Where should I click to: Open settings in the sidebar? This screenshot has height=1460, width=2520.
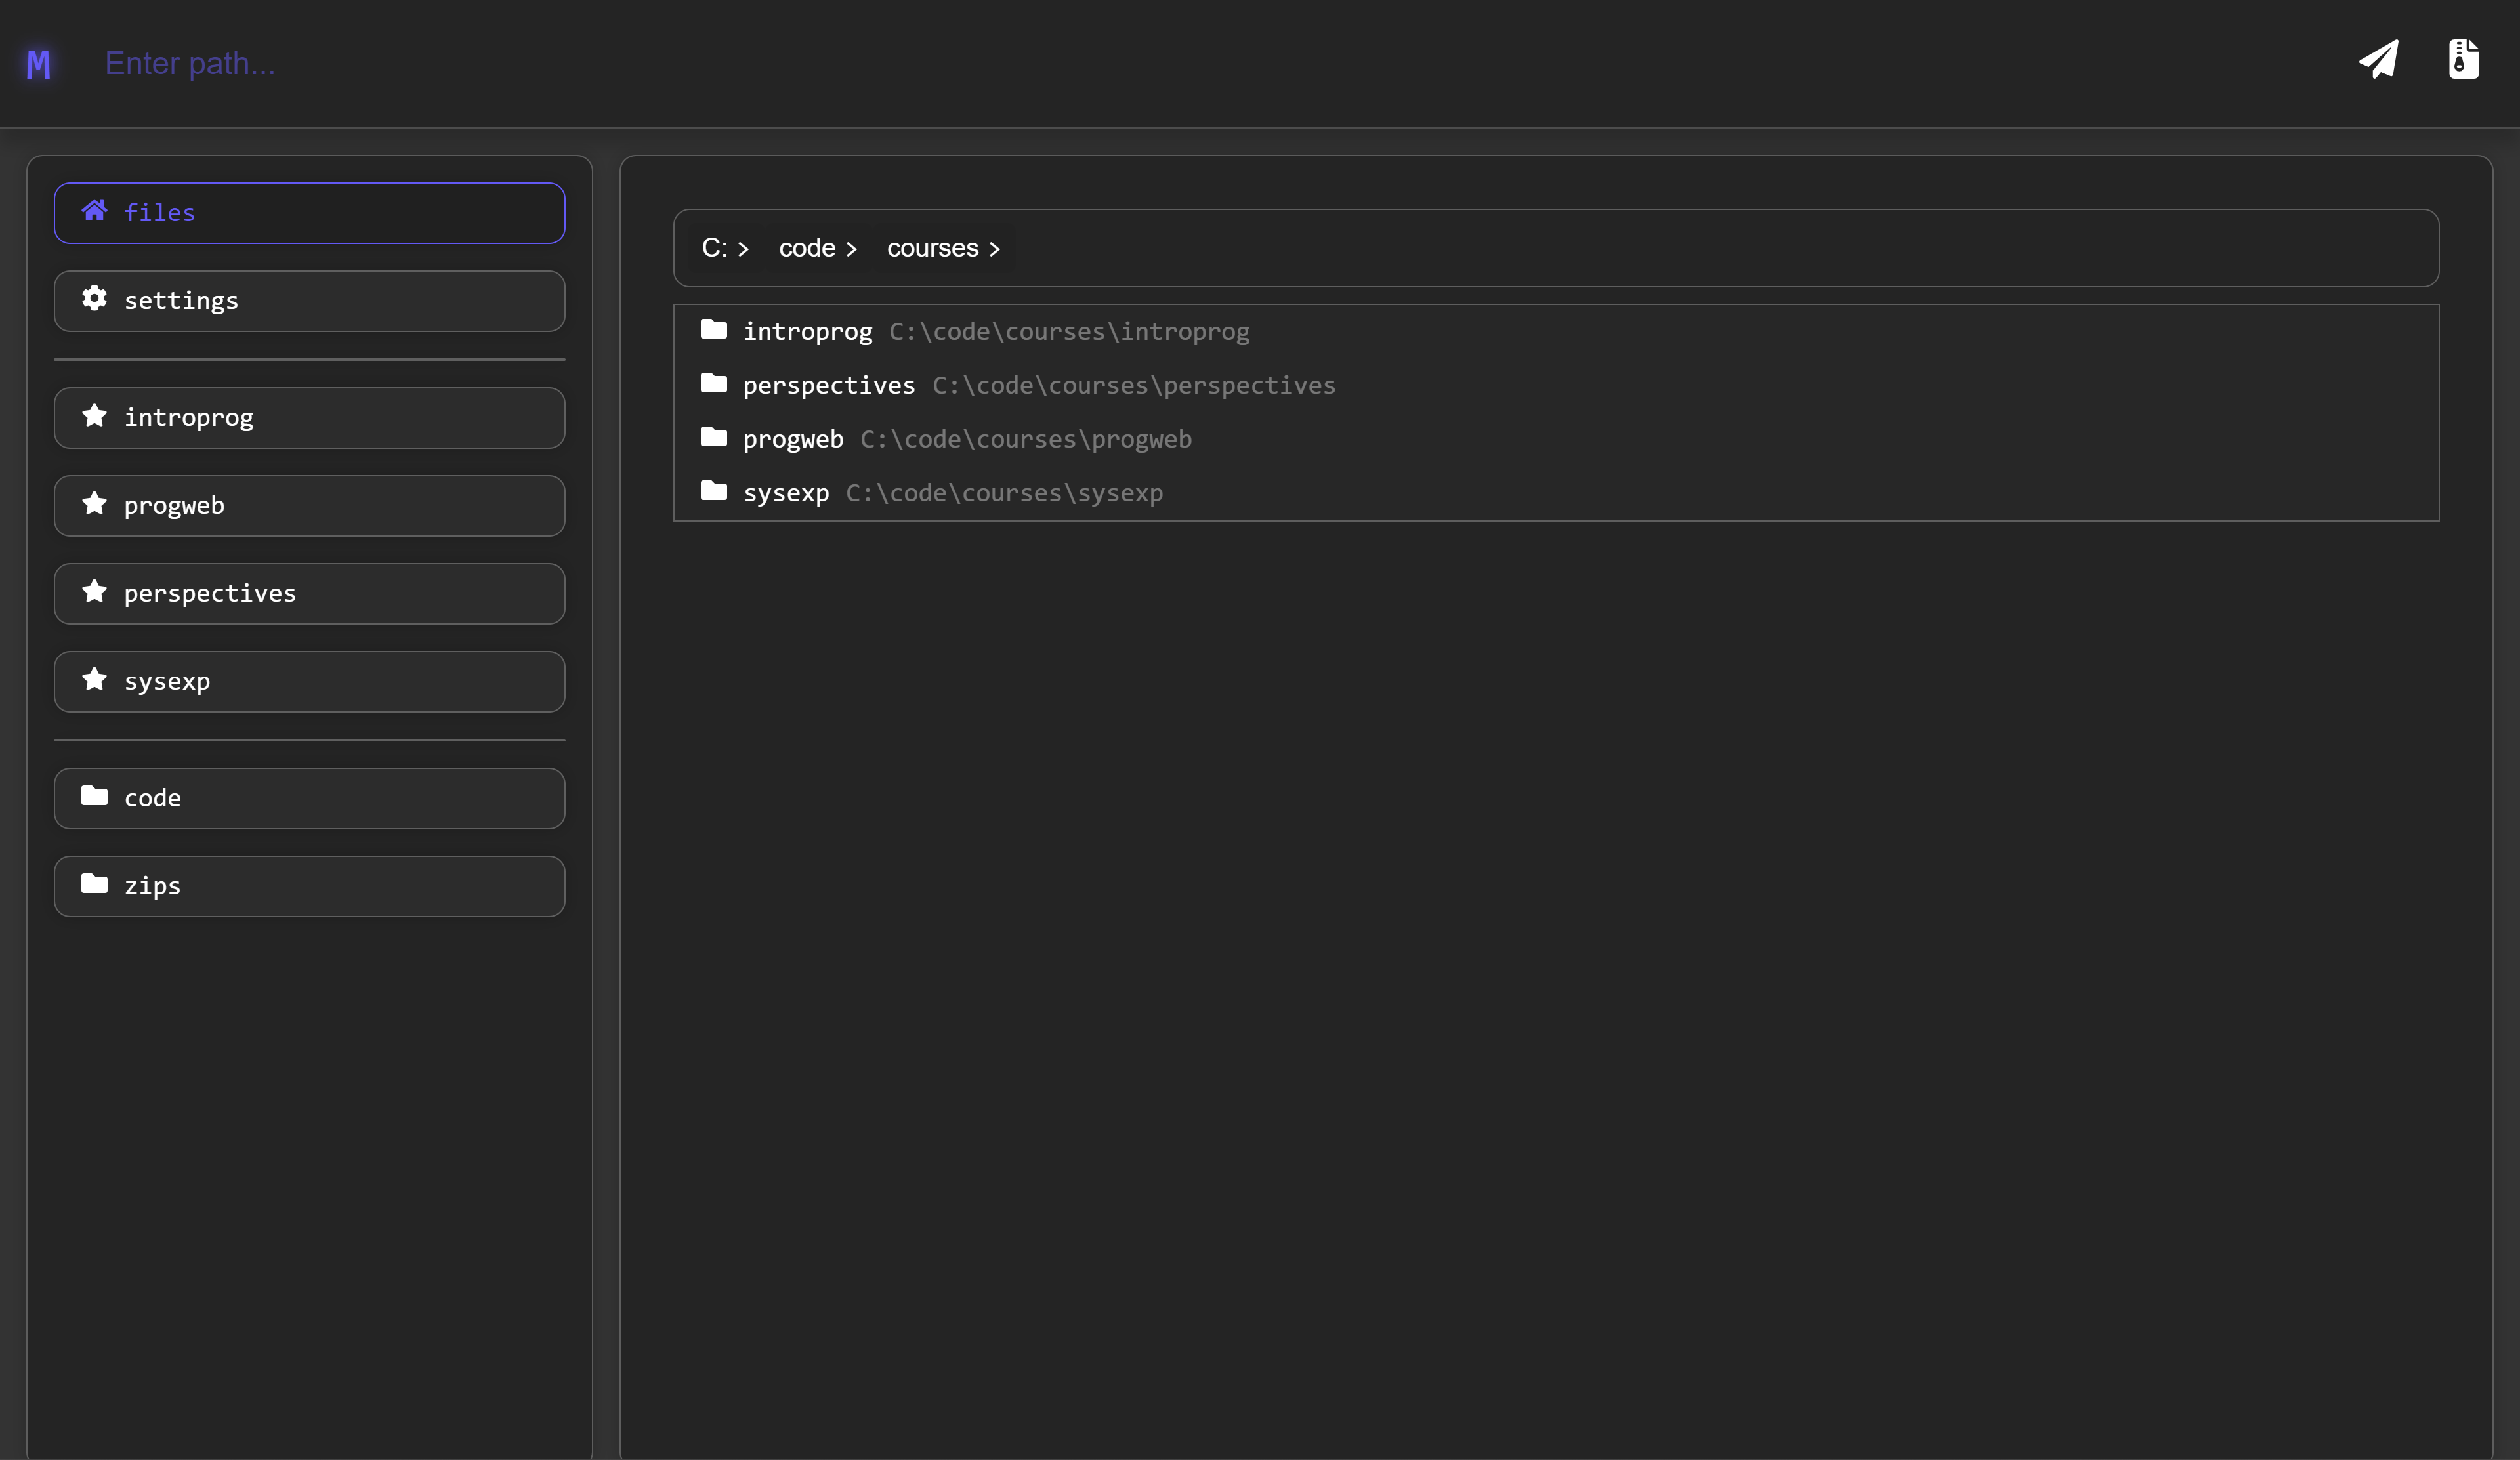point(309,301)
